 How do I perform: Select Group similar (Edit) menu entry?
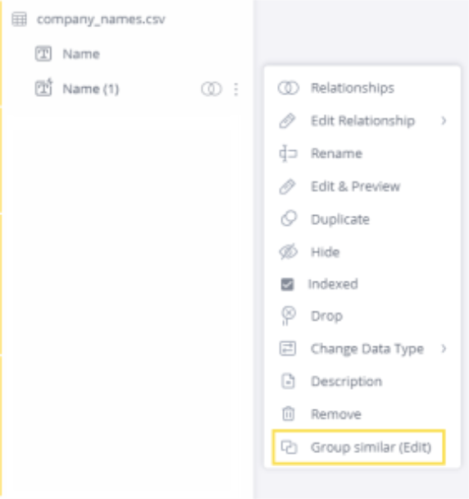tap(359, 447)
